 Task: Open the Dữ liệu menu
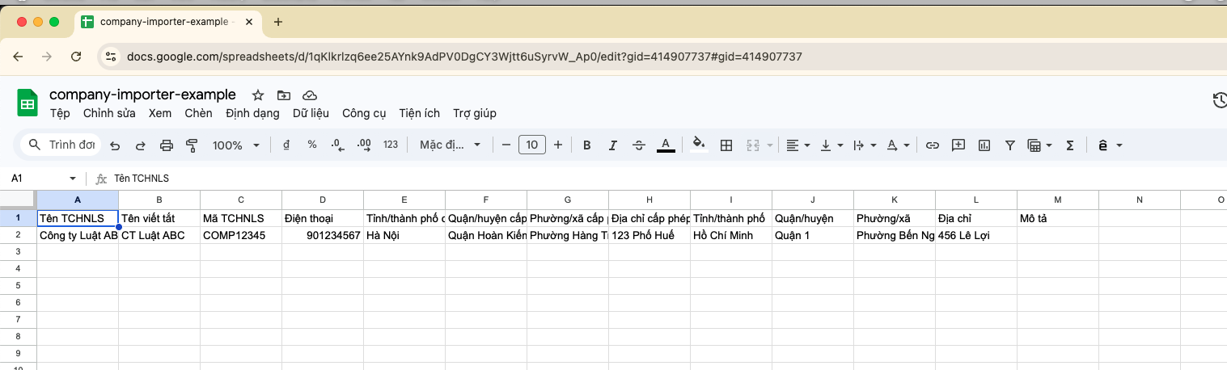pos(311,113)
